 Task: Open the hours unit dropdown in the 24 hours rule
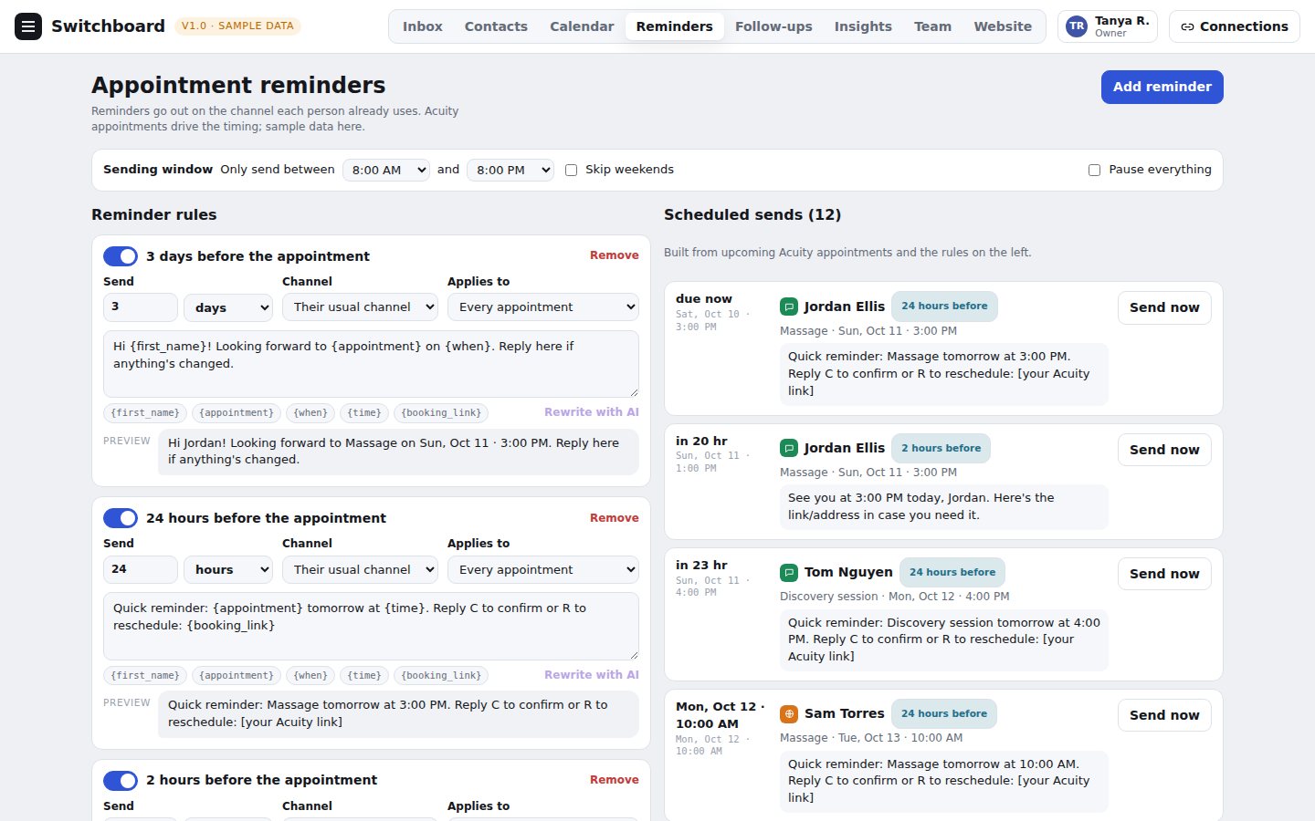pos(228,569)
